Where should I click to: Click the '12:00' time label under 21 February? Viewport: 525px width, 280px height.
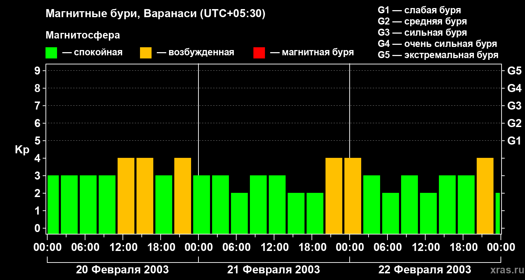coord(274,247)
